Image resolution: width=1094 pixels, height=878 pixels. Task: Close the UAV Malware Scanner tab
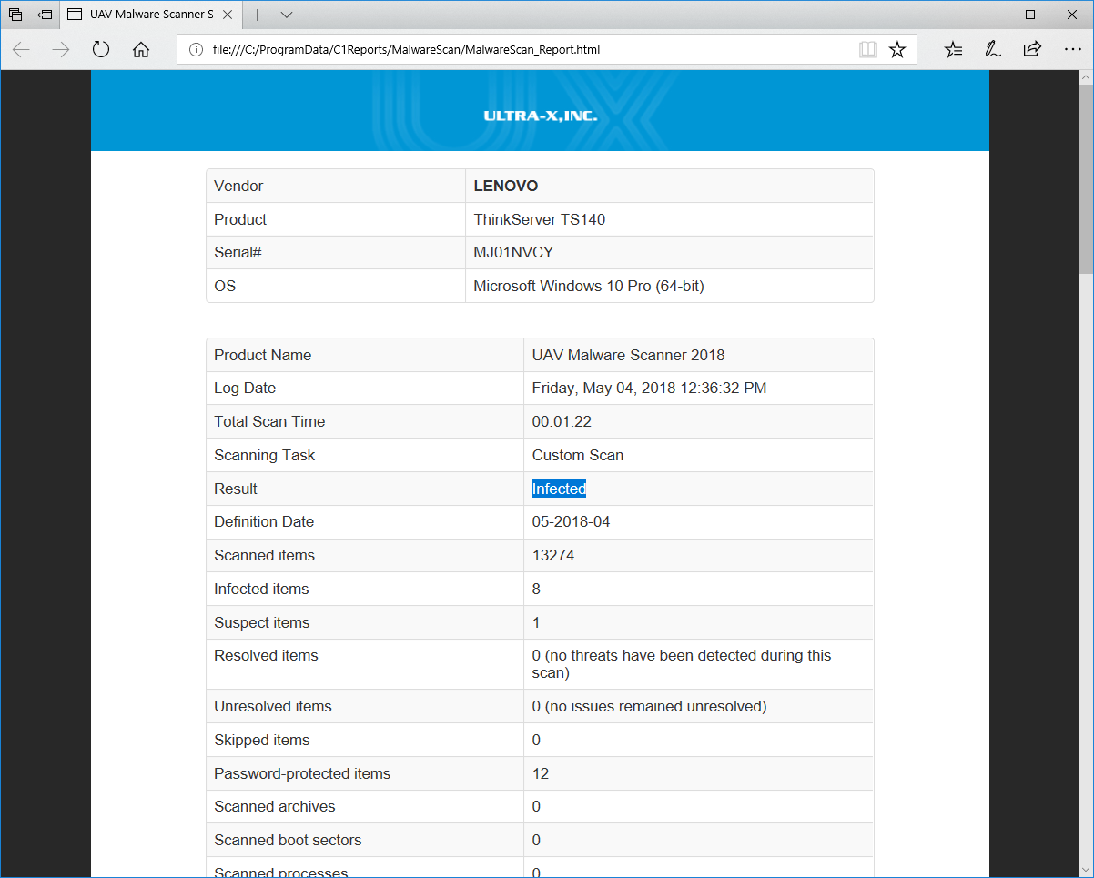[x=228, y=15]
